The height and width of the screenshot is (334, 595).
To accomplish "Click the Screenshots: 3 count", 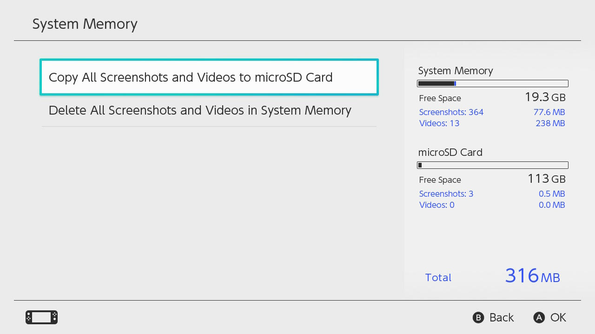I will (x=446, y=194).
